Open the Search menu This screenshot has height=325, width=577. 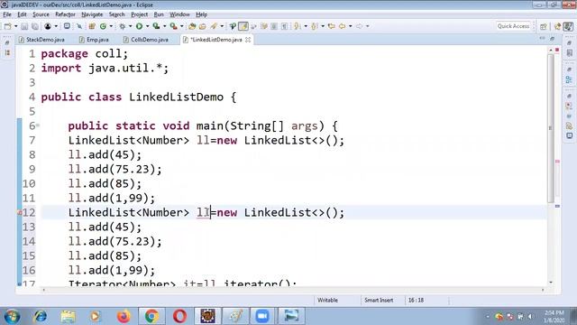coord(116,14)
